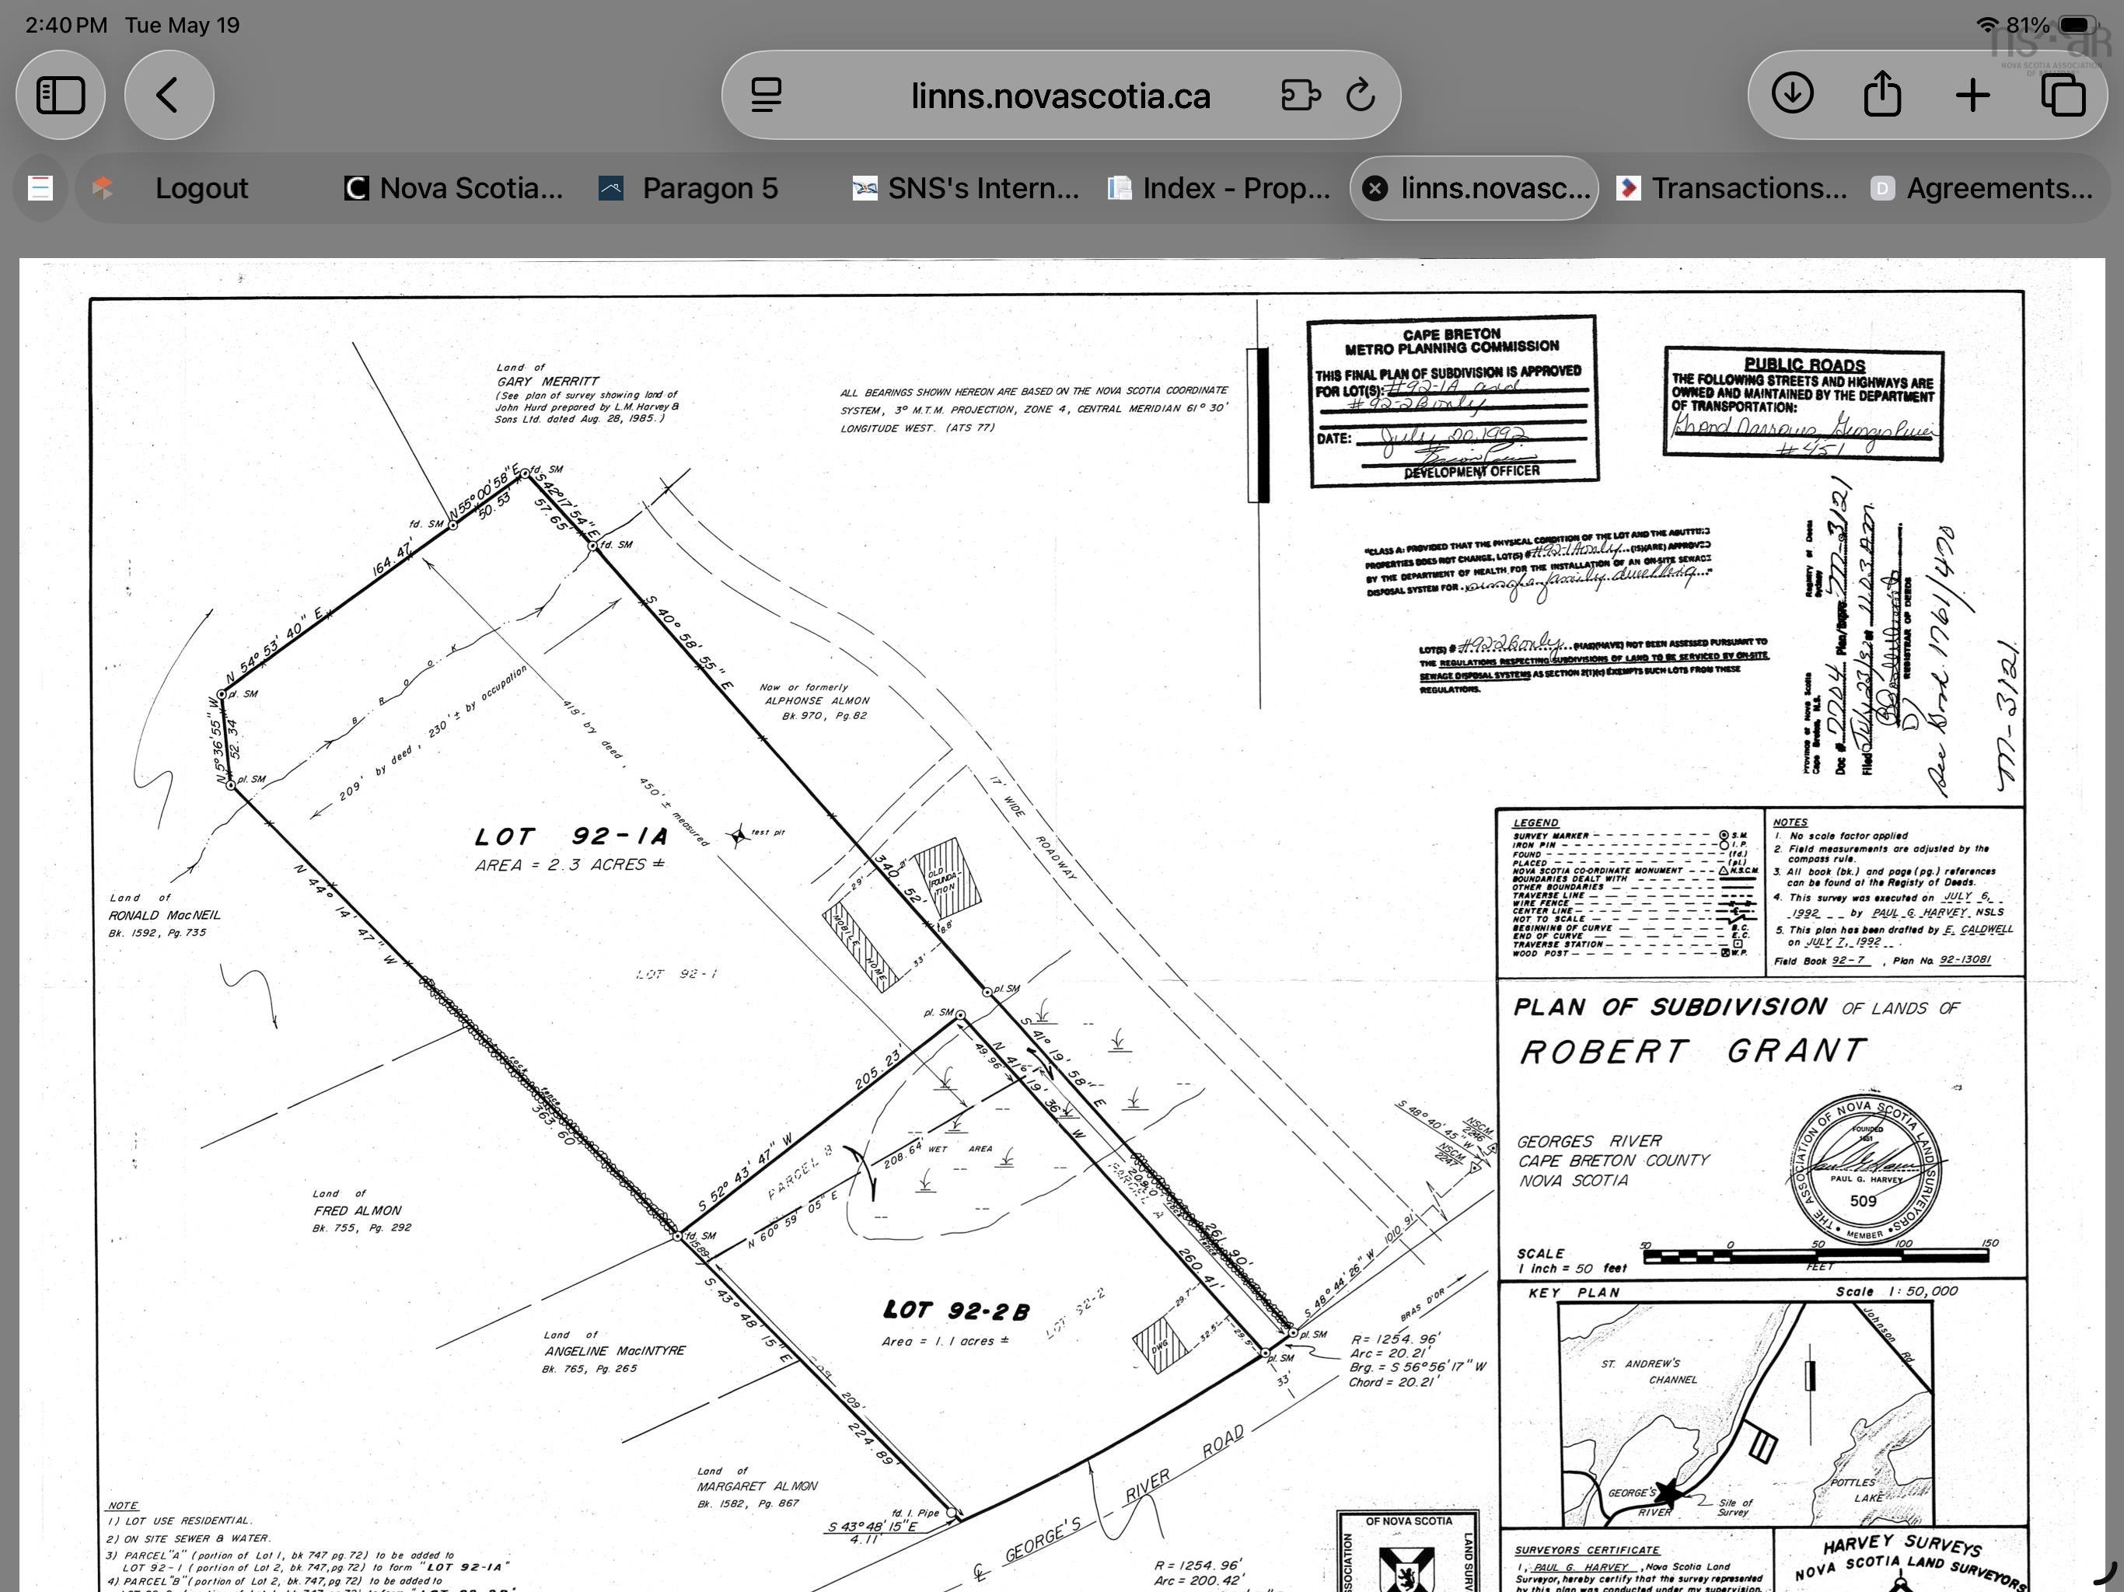Open a new tab with plus icon
This screenshot has width=2124, height=1592.
click(x=1972, y=95)
